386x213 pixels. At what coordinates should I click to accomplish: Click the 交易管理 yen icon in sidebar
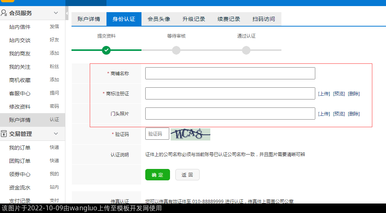coord(4,134)
